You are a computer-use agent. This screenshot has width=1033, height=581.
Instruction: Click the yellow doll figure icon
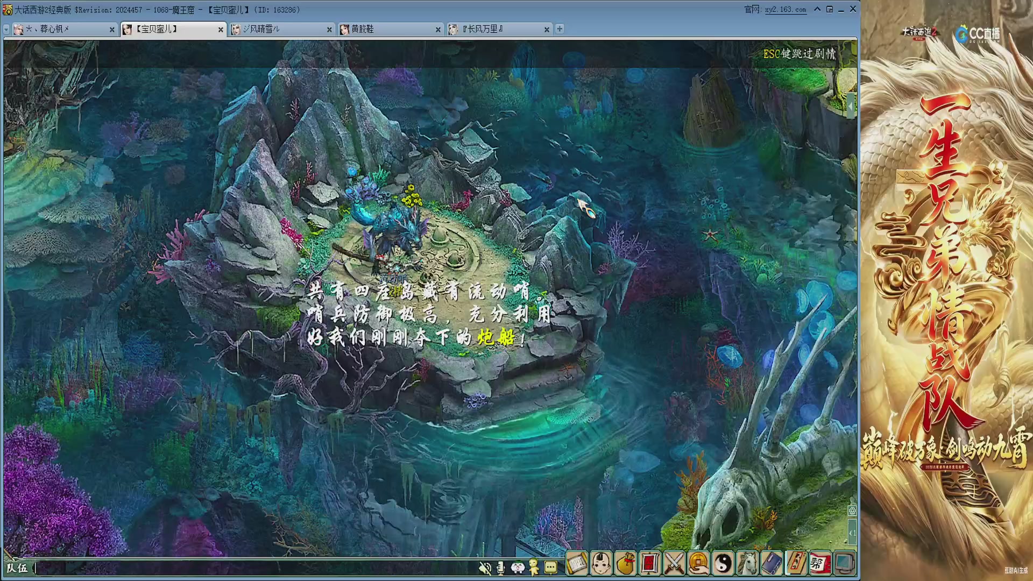pyautogui.click(x=534, y=568)
